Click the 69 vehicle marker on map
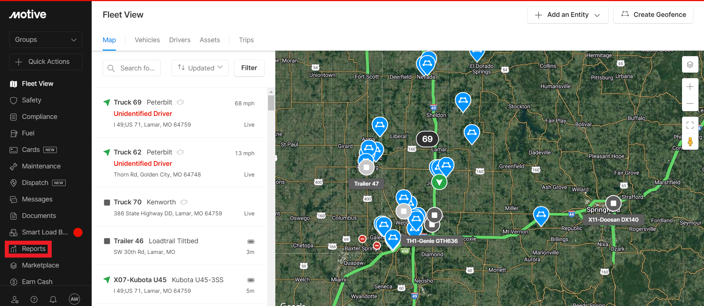Image resolution: width=704 pixels, height=306 pixels. 427,139
